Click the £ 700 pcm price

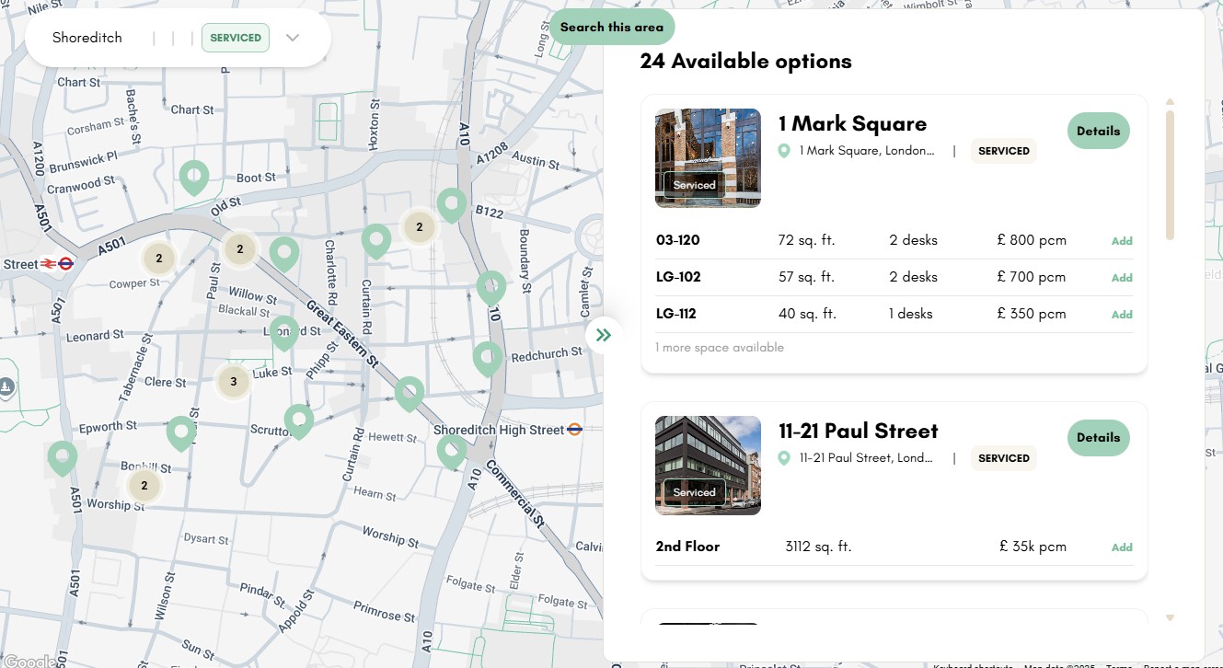click(1032, 277)
